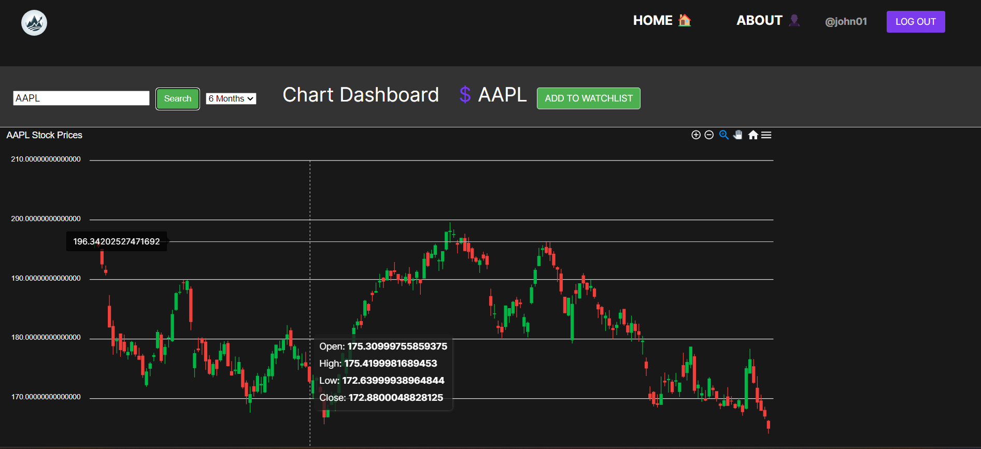The width and height of the screenshot is (981, 449).
Task: Click the house icon beside HOME
Action: [685, 20]
